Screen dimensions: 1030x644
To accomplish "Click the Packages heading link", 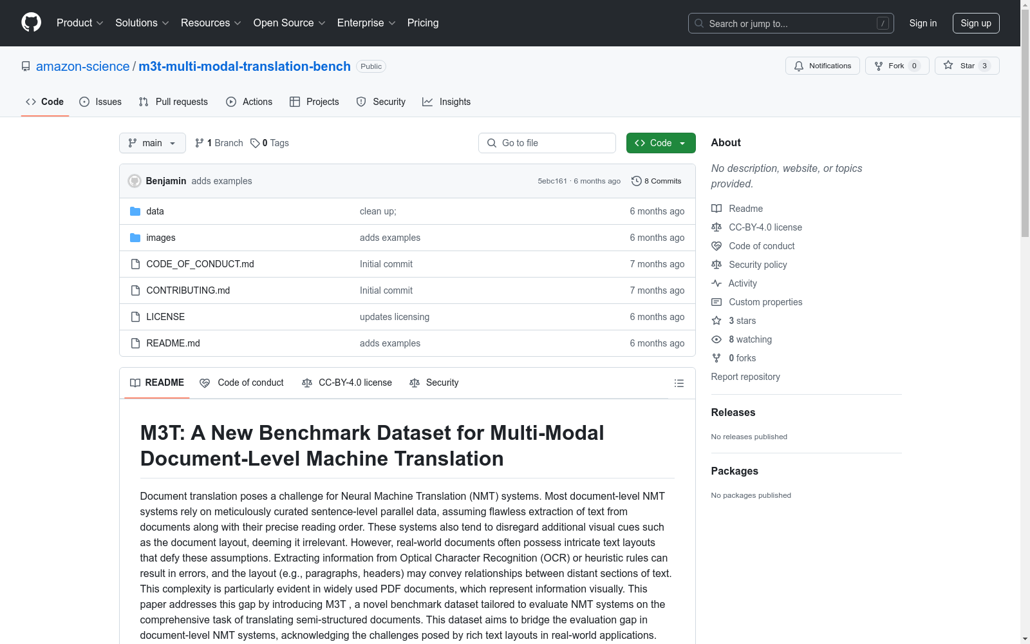I will pos(735,471).
